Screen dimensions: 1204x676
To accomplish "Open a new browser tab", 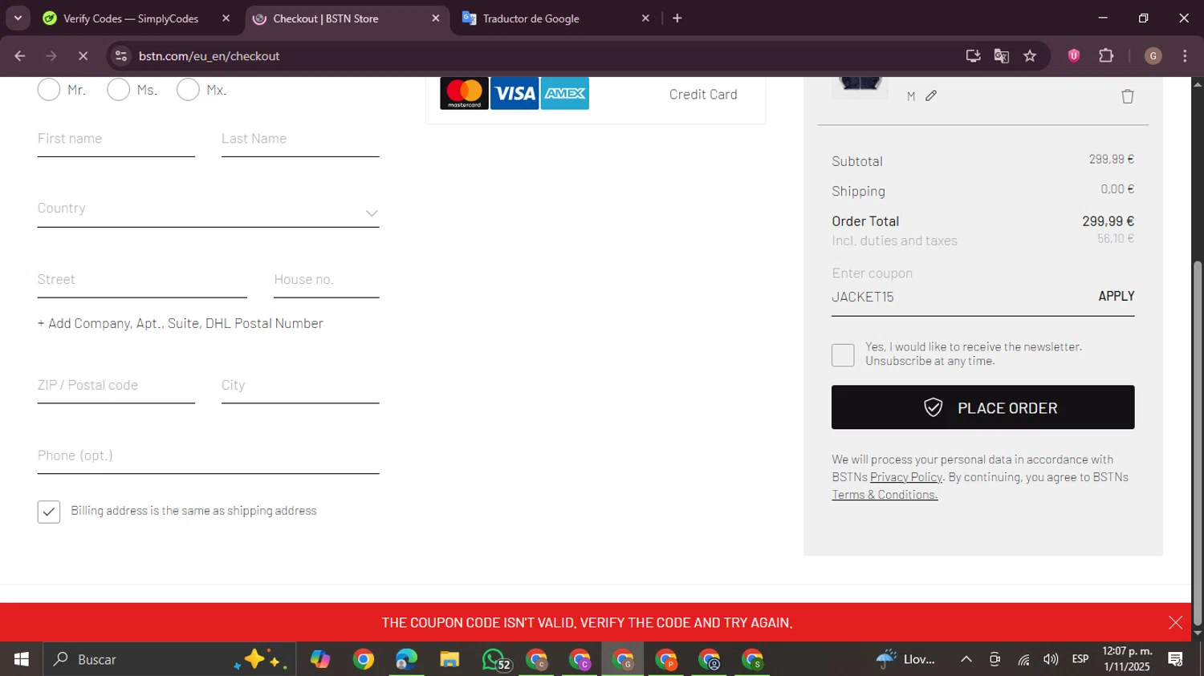I will (677, 18).
